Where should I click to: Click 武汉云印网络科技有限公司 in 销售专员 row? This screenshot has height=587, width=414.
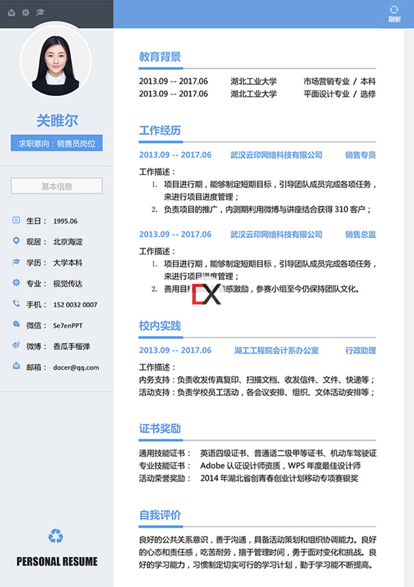[276, 155]
